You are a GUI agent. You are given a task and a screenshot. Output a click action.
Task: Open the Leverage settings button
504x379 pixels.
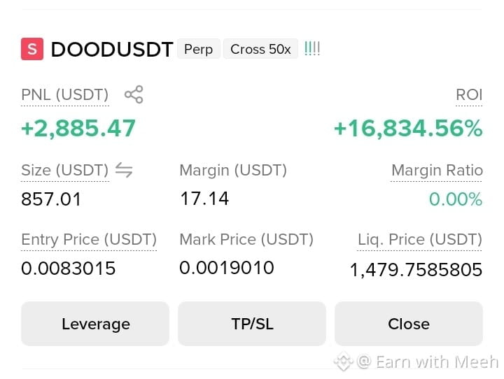95,324
